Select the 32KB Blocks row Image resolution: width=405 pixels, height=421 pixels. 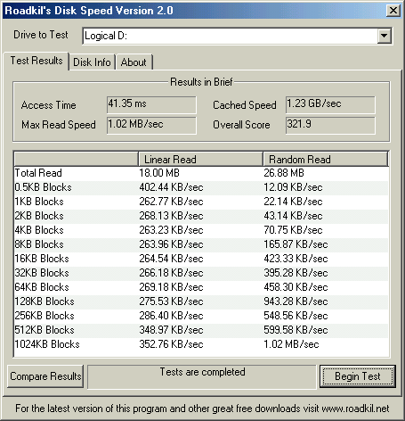coord(201,273)
